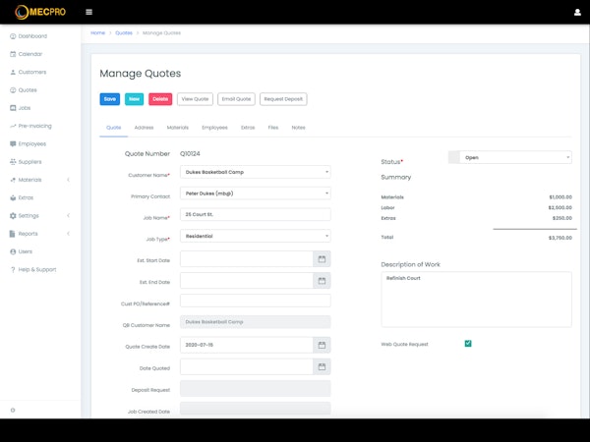Viewport: 590px width, 442px height.
Task: Expand the Primary Contact dropdown
Action: click(255, 193)
